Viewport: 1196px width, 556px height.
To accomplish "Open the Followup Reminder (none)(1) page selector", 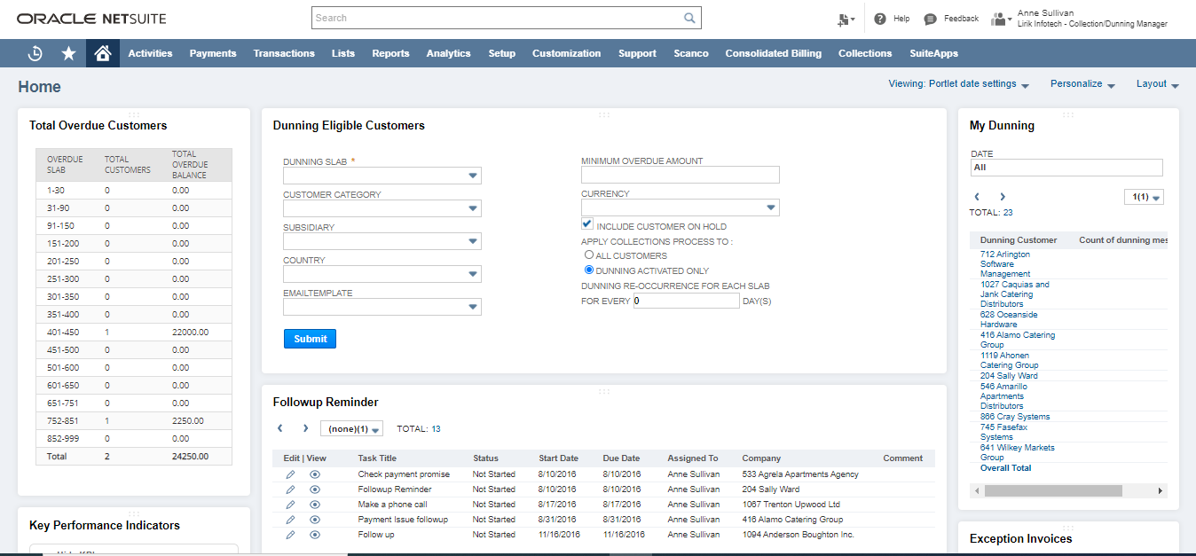I will tap(352, 429).
